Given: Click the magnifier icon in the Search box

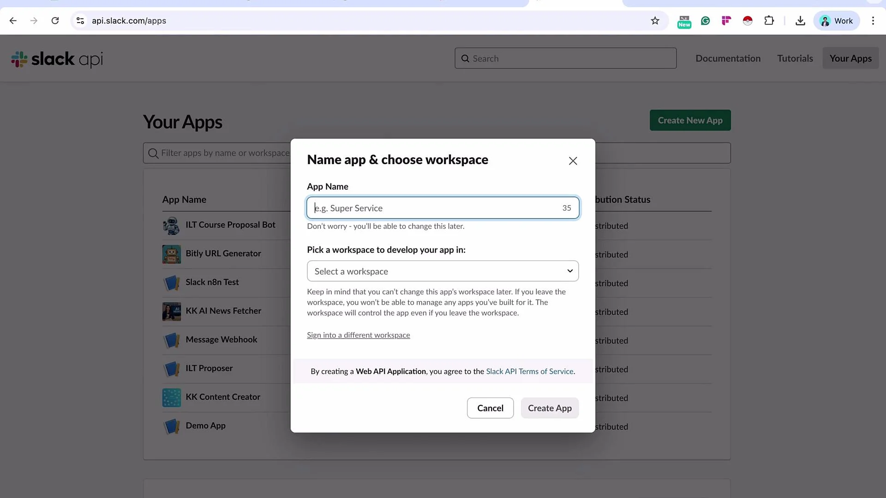Looking at the screenshot, I should (x=465, y=59).
